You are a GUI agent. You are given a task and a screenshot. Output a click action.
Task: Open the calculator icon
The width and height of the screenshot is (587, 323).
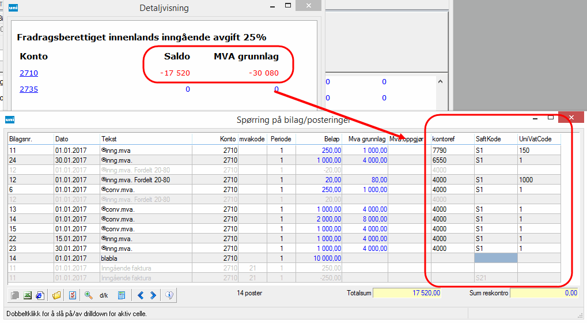(122, 295)
